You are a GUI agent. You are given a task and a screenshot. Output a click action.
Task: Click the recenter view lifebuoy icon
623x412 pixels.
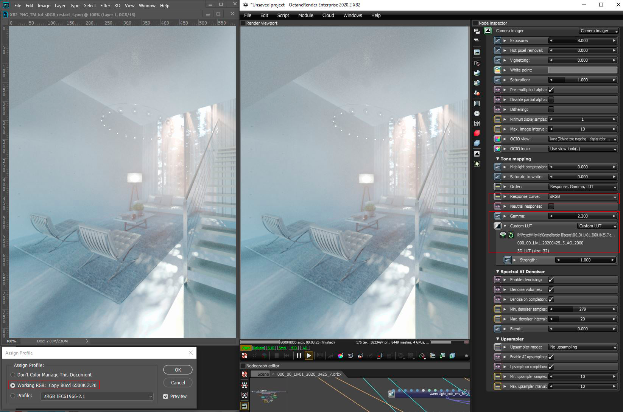245,356
